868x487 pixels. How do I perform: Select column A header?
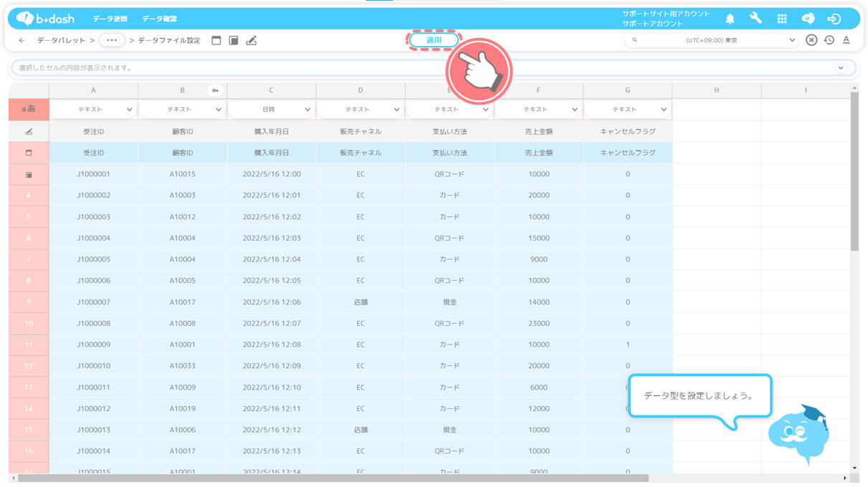(93, 90)
